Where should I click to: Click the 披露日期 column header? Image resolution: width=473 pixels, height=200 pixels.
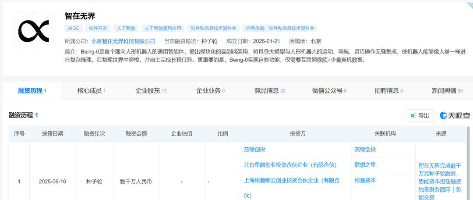53,134
